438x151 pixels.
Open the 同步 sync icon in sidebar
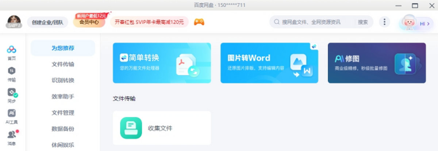pos(12,92)
